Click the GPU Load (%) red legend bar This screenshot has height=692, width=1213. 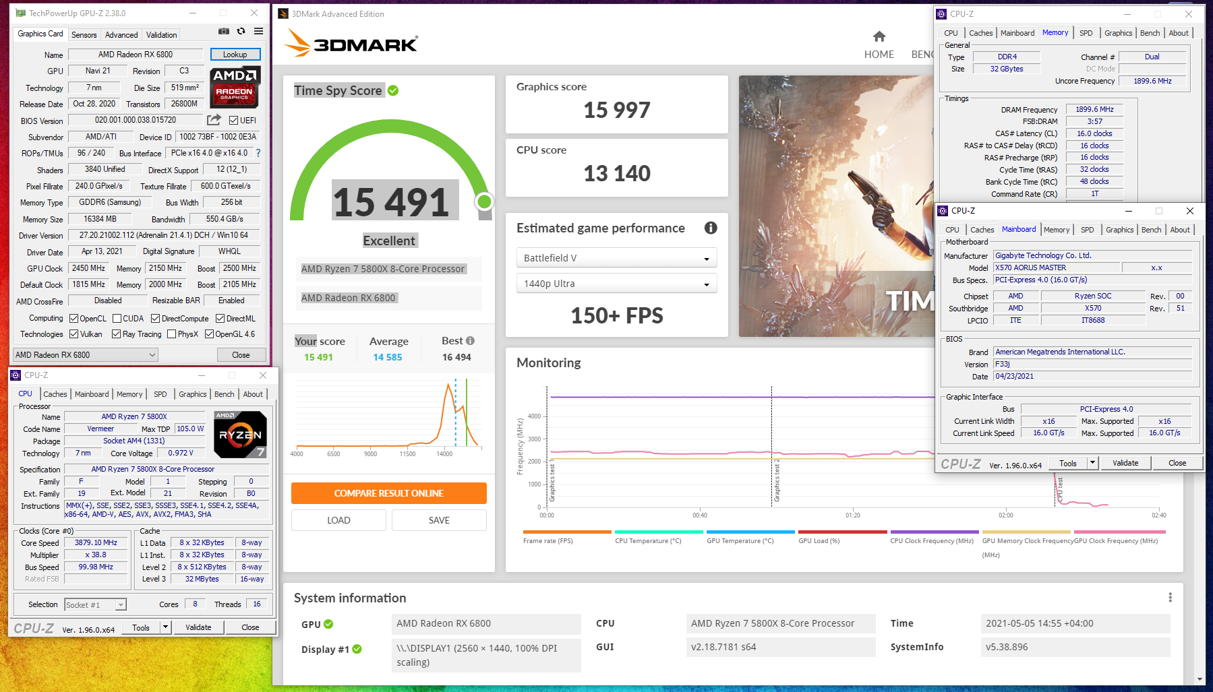coord(842,532)
